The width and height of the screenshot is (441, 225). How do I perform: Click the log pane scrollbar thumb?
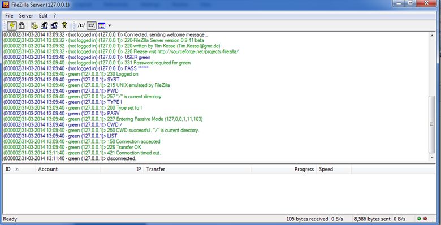click(x=432, y=124)
